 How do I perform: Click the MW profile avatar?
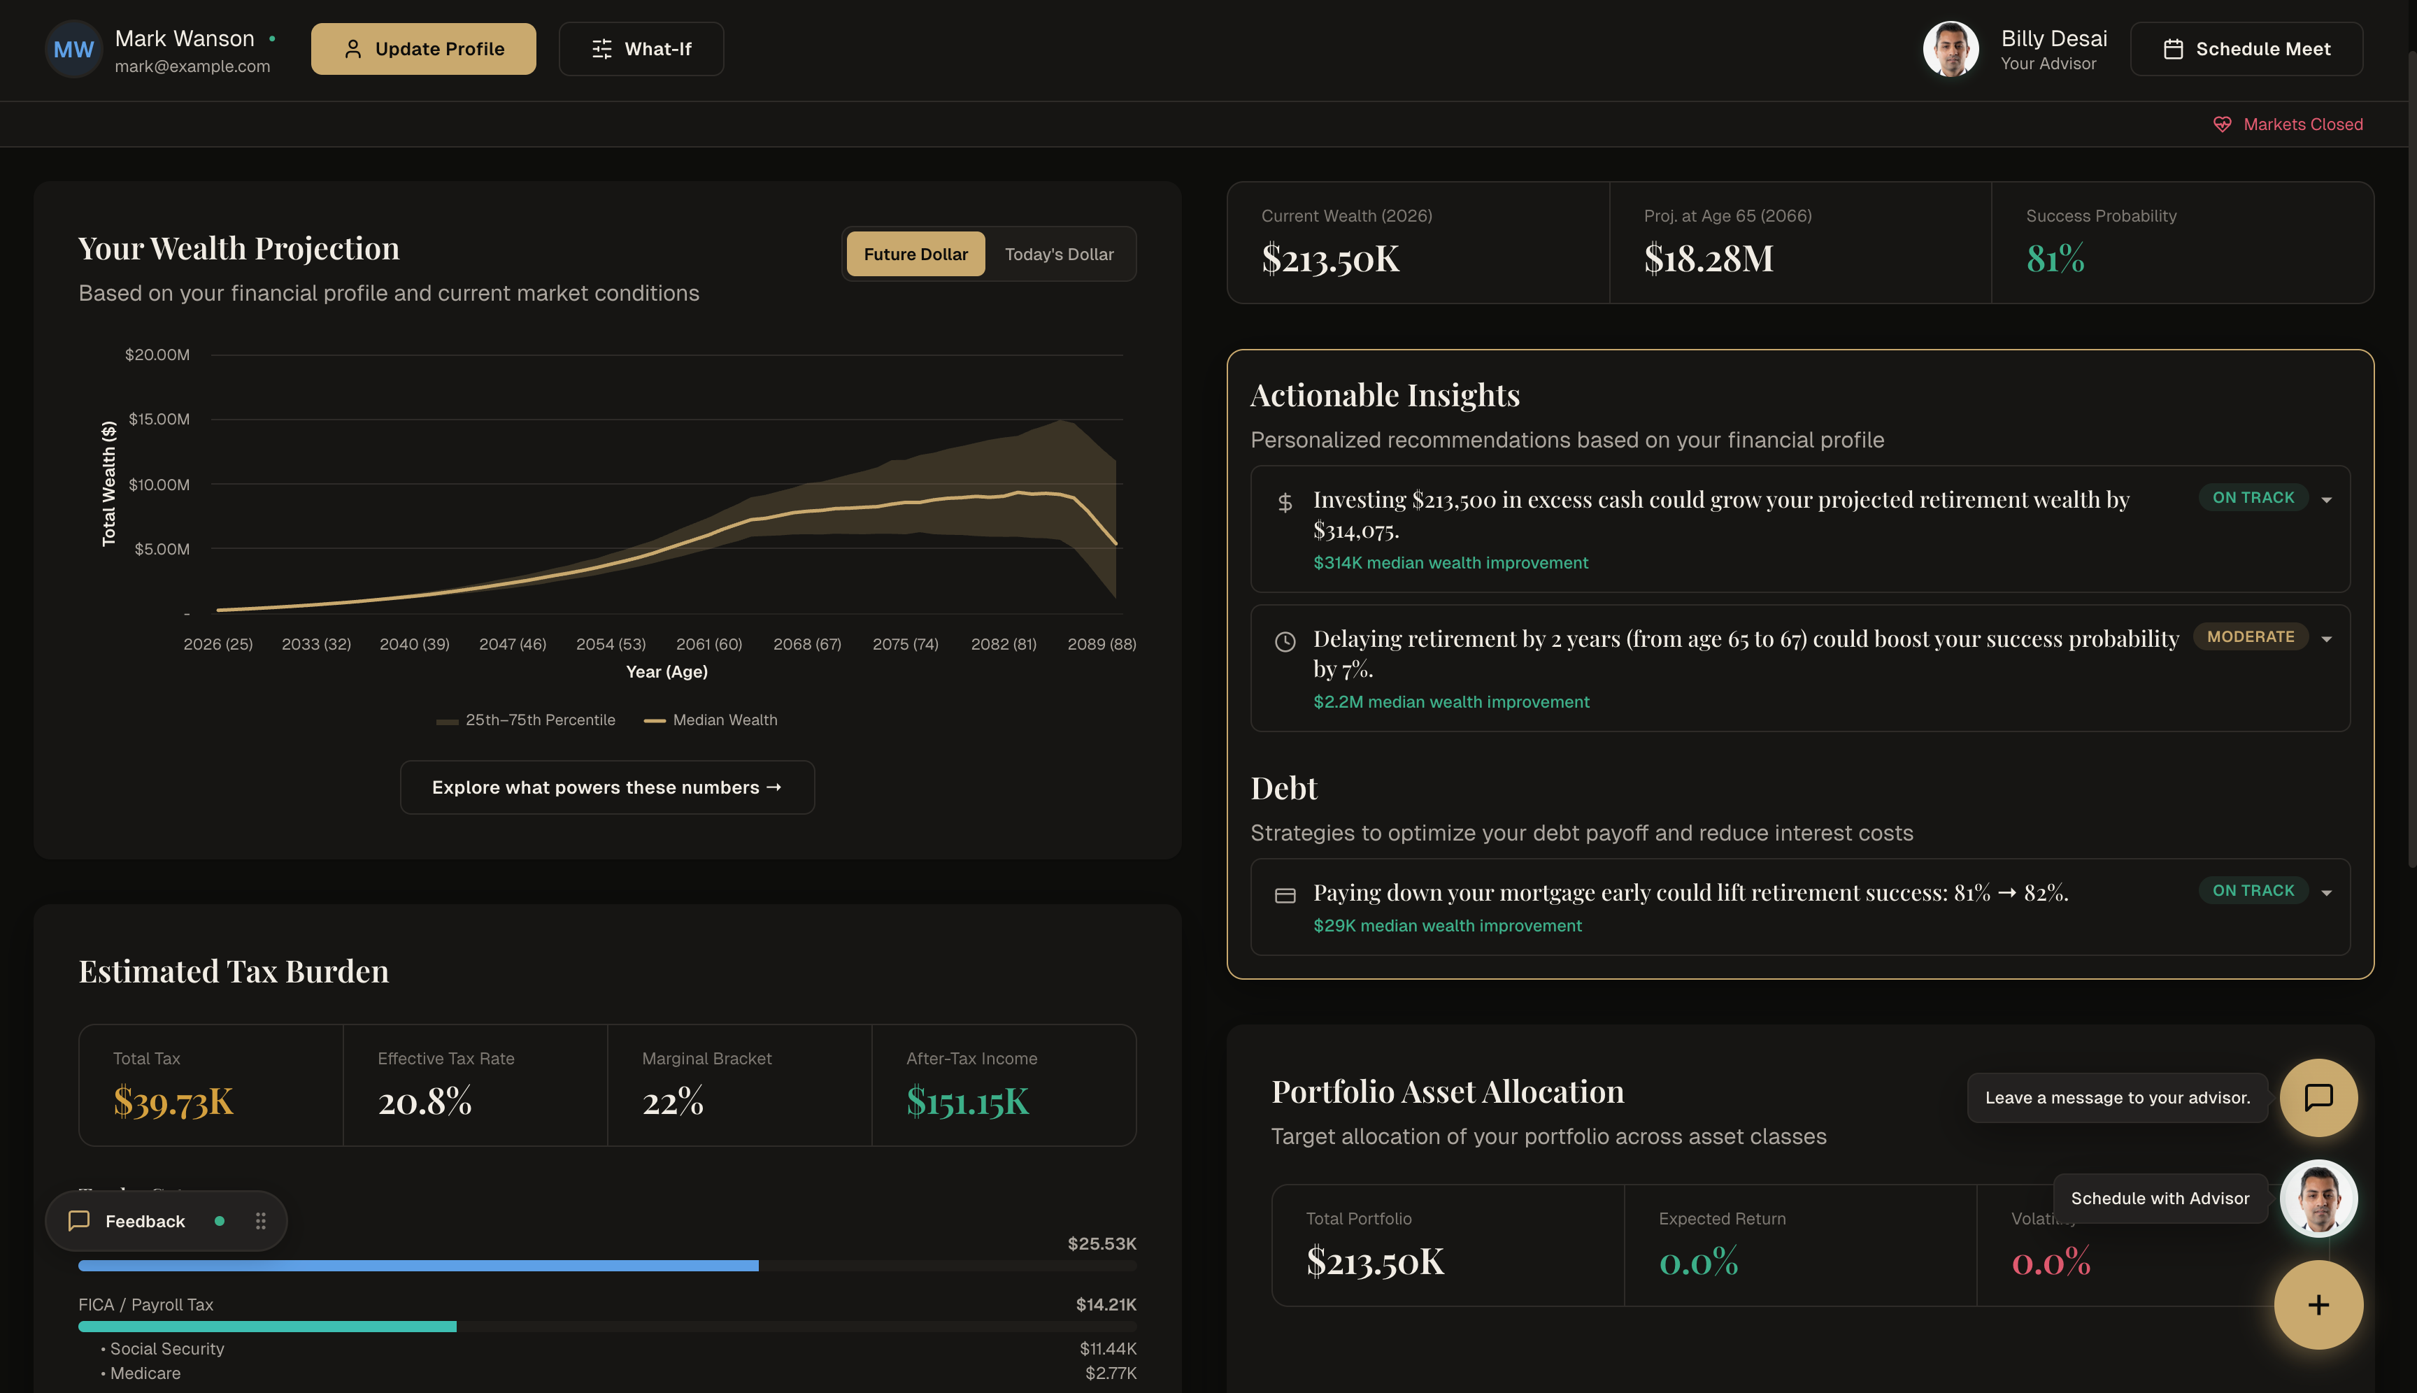pyautogui.click(x=73, y=50)
